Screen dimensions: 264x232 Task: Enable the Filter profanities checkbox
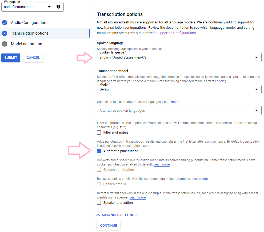pos(99,132)
